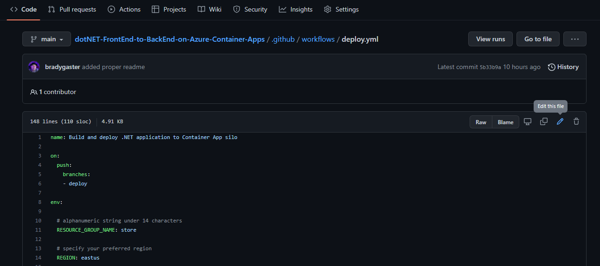Open the Security tab

tap(250, 9)
